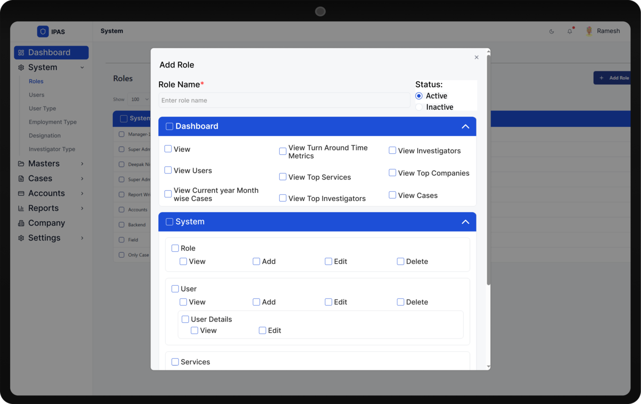
Task: Open notifications bell icon
Action: (569, 31)
